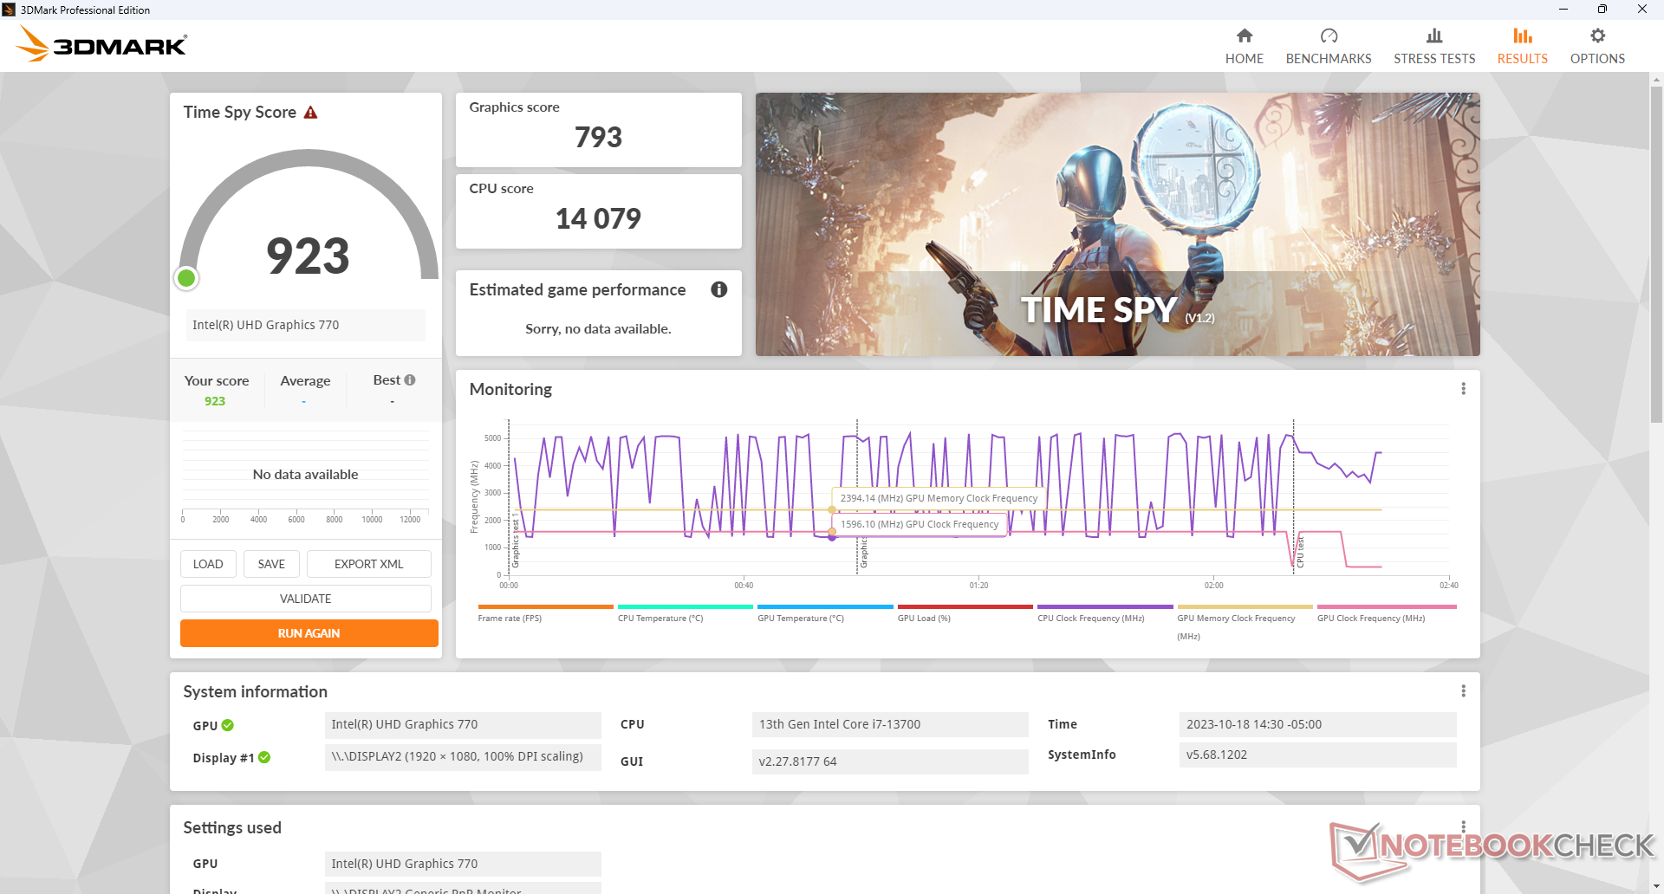Click the Time Spy artwork banner
The image size is (1664, 894).
pos(1117,224)
